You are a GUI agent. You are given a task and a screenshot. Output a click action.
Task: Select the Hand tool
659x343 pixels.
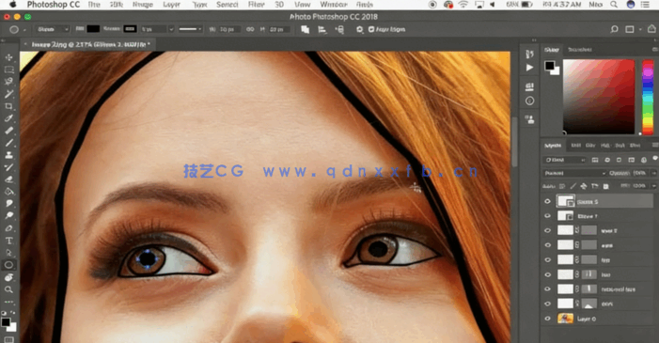(x=8, y=277)
